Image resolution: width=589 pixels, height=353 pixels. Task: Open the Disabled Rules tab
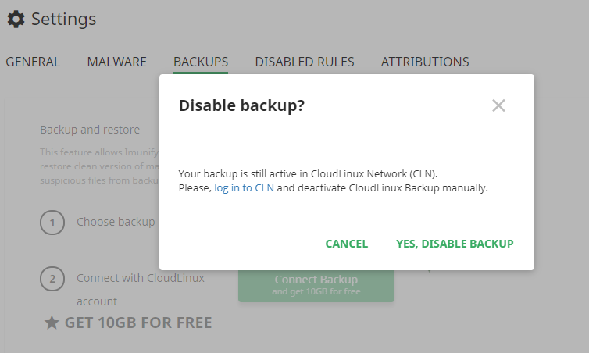pyautogui.click(x=305, y=62)
